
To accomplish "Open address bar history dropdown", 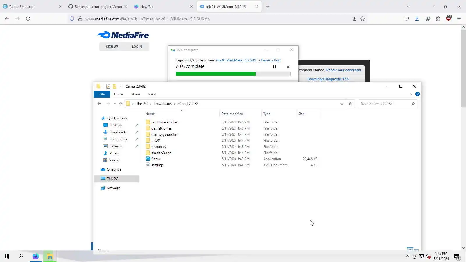I will [x=342, y=104].
